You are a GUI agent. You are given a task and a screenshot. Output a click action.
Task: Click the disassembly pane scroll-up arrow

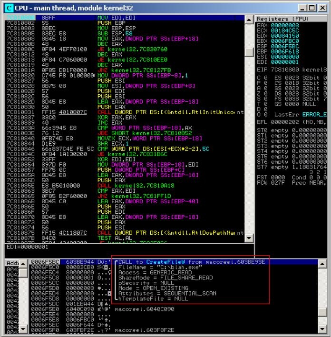[248, 19]
